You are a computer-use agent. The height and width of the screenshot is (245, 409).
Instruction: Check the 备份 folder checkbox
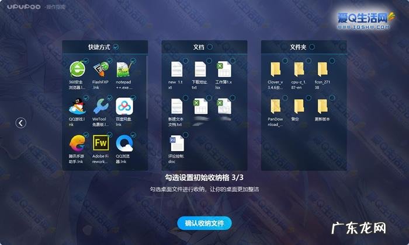point(309,98)
